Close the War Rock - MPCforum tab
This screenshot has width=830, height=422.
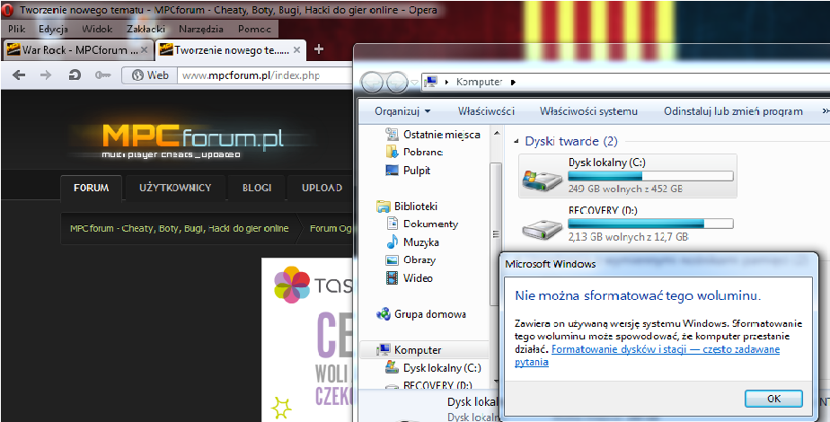point(144,49)
